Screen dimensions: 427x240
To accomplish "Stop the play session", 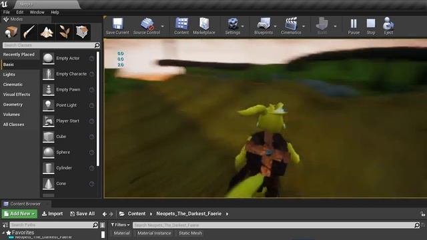I will [x=371, y=27].
